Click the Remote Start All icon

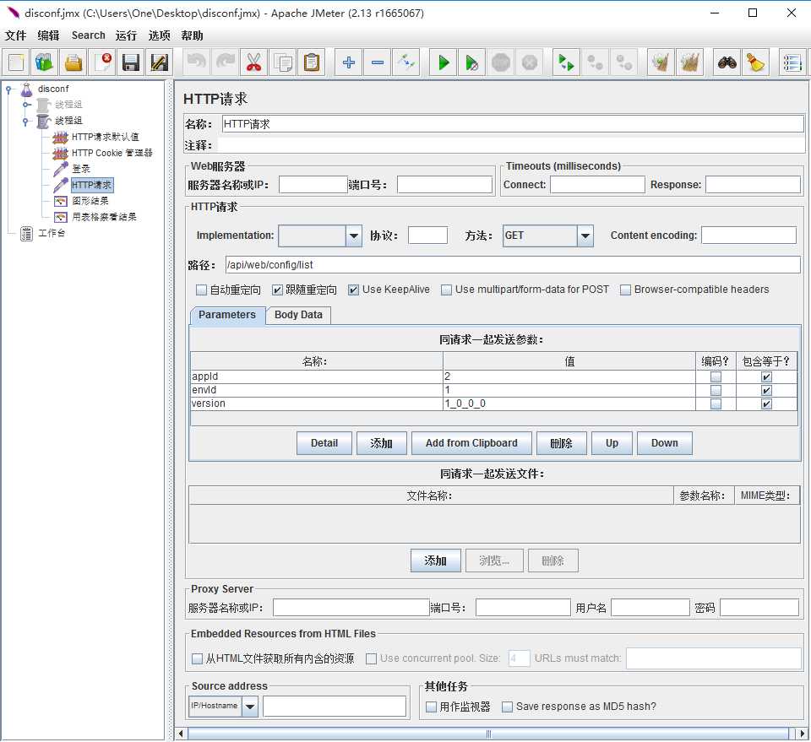[x=566, y=62]
